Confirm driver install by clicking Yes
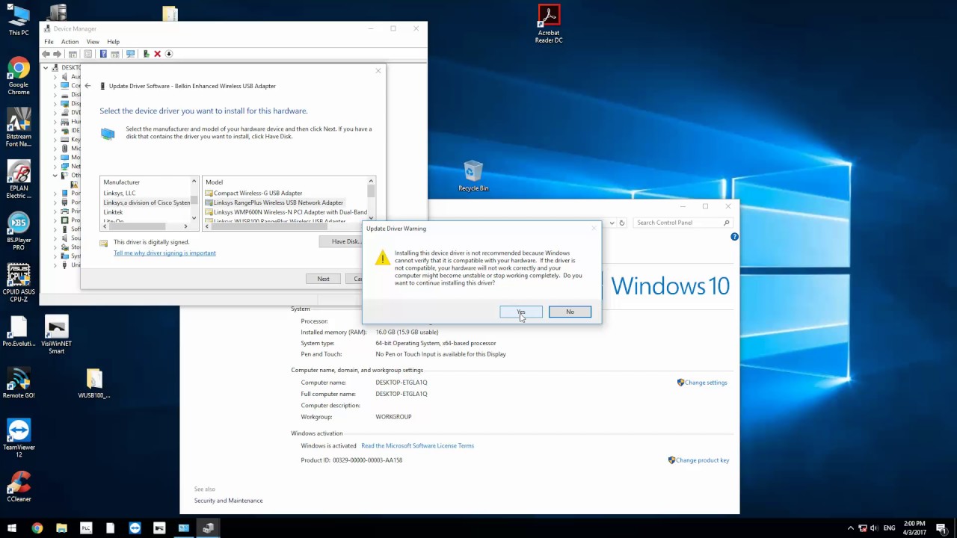This screenshot has height=538, width=957. (x=521, y=312)
